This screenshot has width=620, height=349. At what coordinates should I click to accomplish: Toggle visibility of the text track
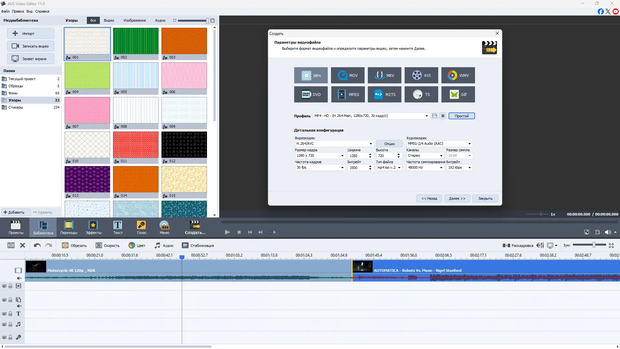tap(4, 314)
